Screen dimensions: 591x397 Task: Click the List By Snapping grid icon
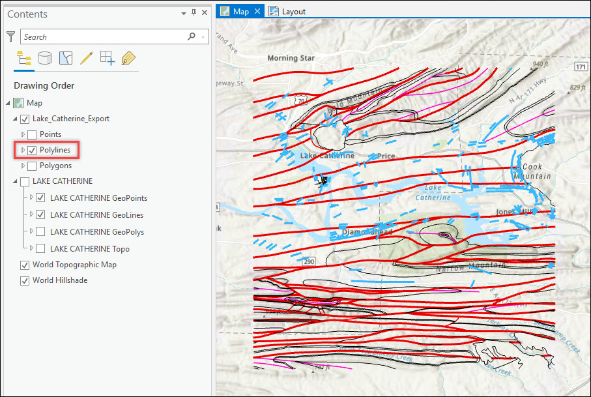point(107,59)
